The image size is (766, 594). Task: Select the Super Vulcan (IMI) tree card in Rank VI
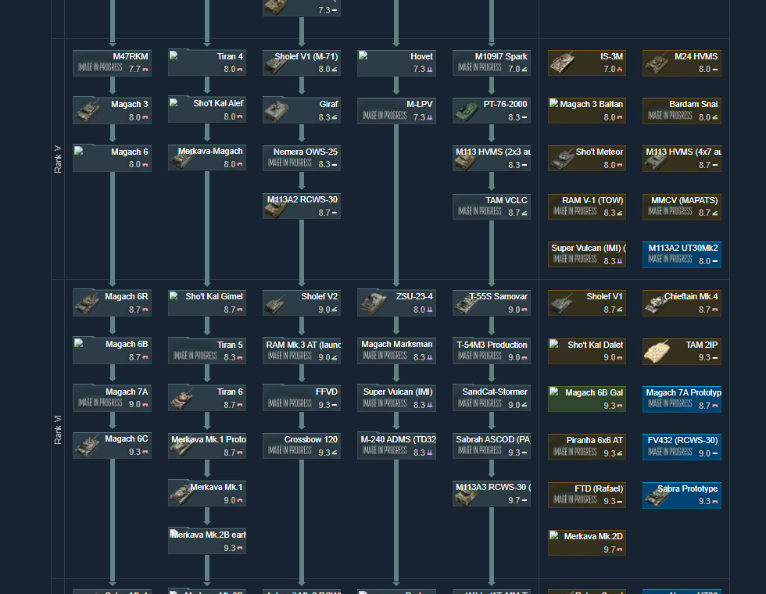[396, 398]
